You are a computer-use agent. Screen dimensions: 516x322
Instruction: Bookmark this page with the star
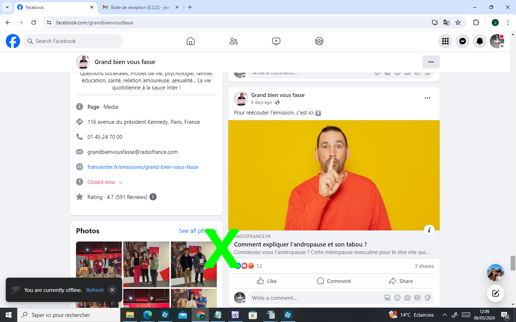coord(458,23)
